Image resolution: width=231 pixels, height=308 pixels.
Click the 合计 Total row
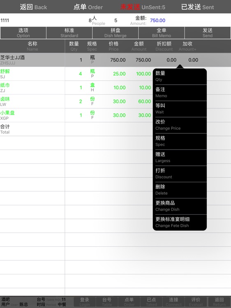coord(76,129)
